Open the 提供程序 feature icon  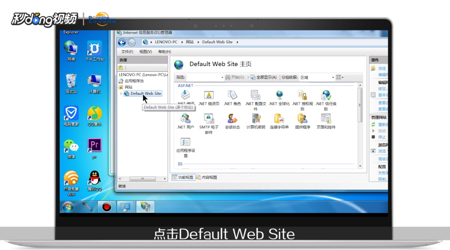302,118
